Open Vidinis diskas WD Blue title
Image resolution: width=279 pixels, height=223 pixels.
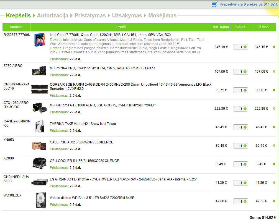click(x=92, y=198)
